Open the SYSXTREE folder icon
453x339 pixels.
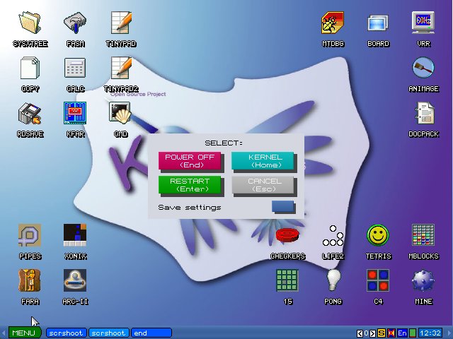click(x=30, y=23)
